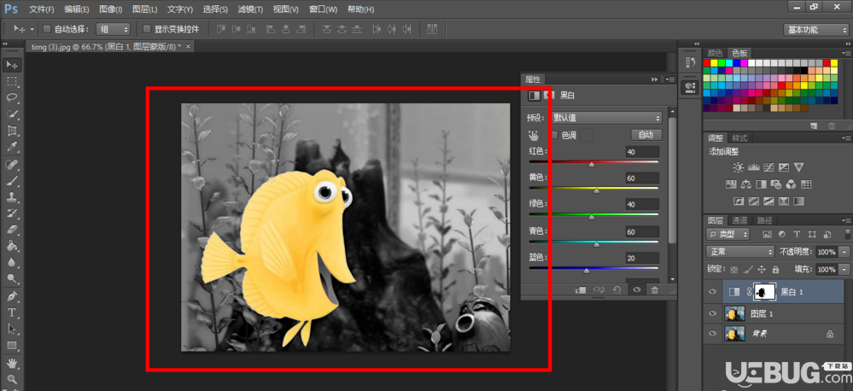Pick the red swatch in 色板 panel
The image size is (853, 391).
(x=707, y=63)
